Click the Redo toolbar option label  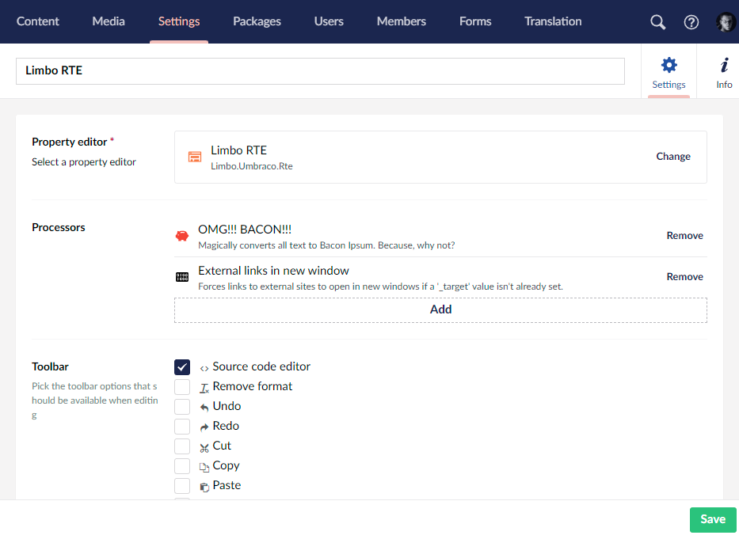(226, 426)
